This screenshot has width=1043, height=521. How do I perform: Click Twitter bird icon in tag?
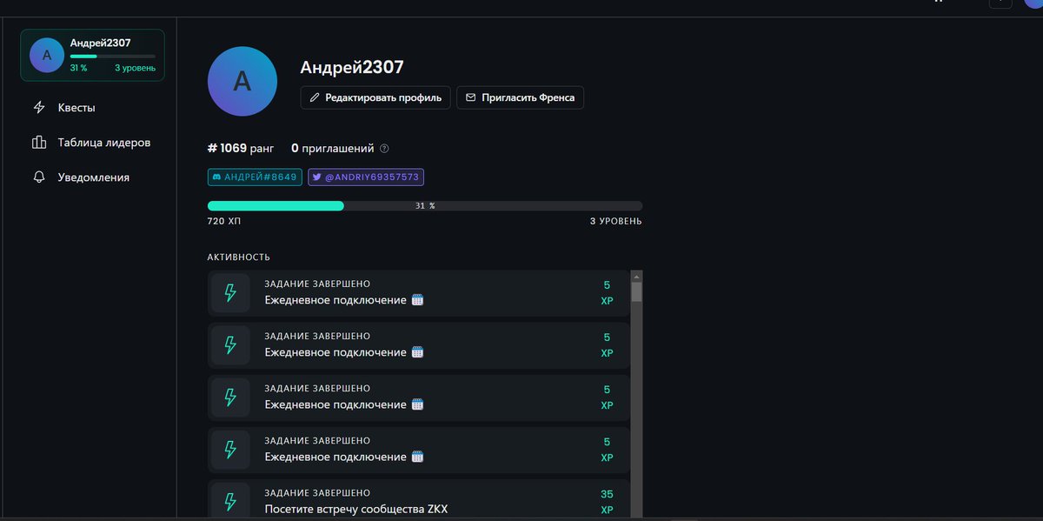coord(317,177)
